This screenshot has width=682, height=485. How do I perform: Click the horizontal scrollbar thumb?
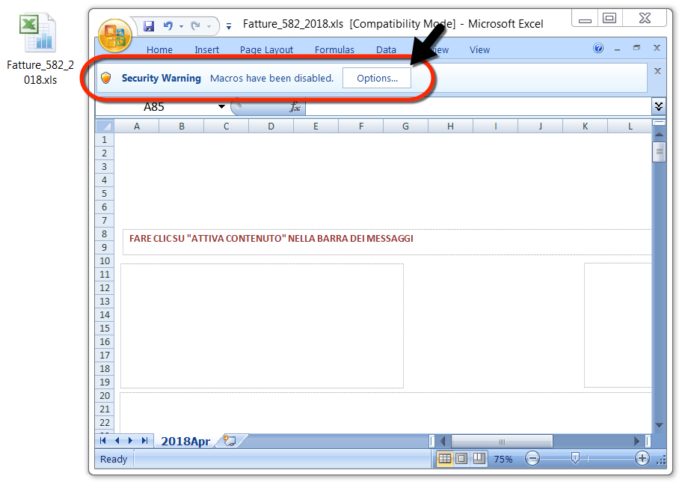point(502,442)
